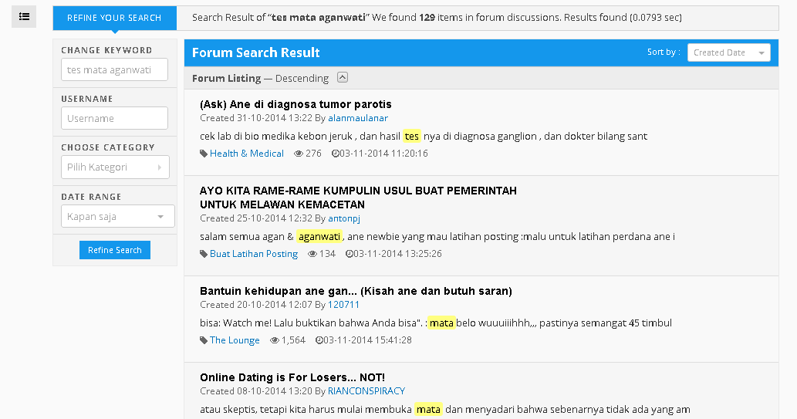Click view count 1,564
Screen dimensions: 797x419
(x=293, y=340)
